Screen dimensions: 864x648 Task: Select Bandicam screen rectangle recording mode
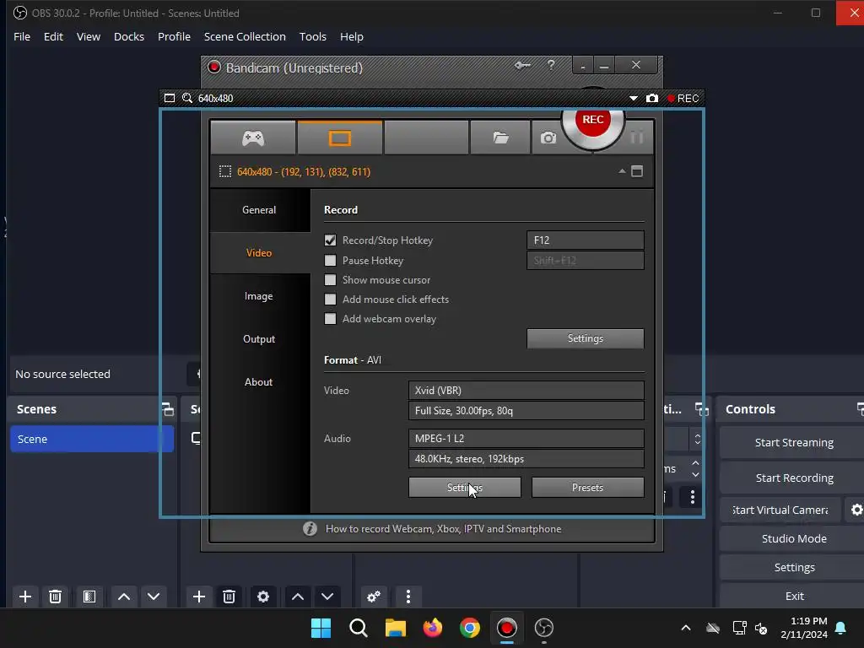coord(339,138)
